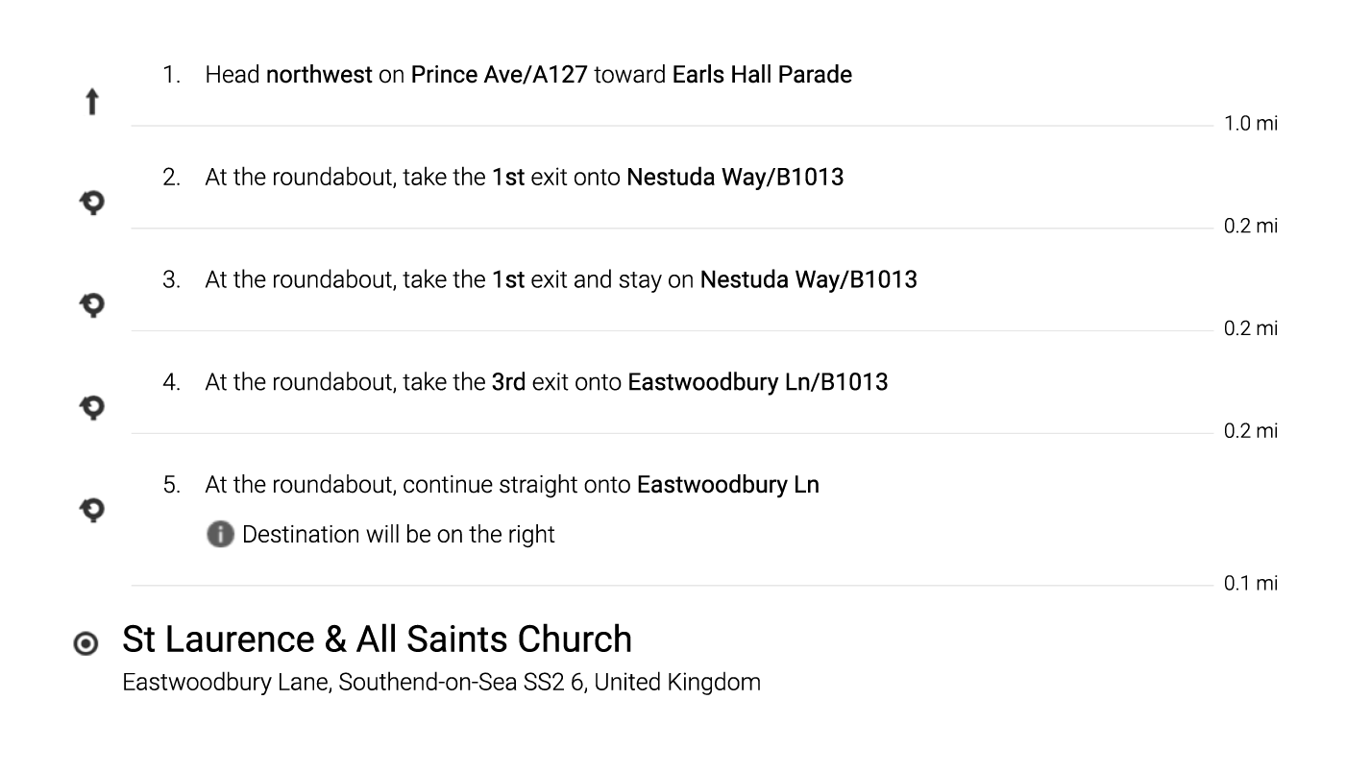1346x772 pixels.
Task: Click the roundabout icon for the continue straight step
Action: click(91, 509)
